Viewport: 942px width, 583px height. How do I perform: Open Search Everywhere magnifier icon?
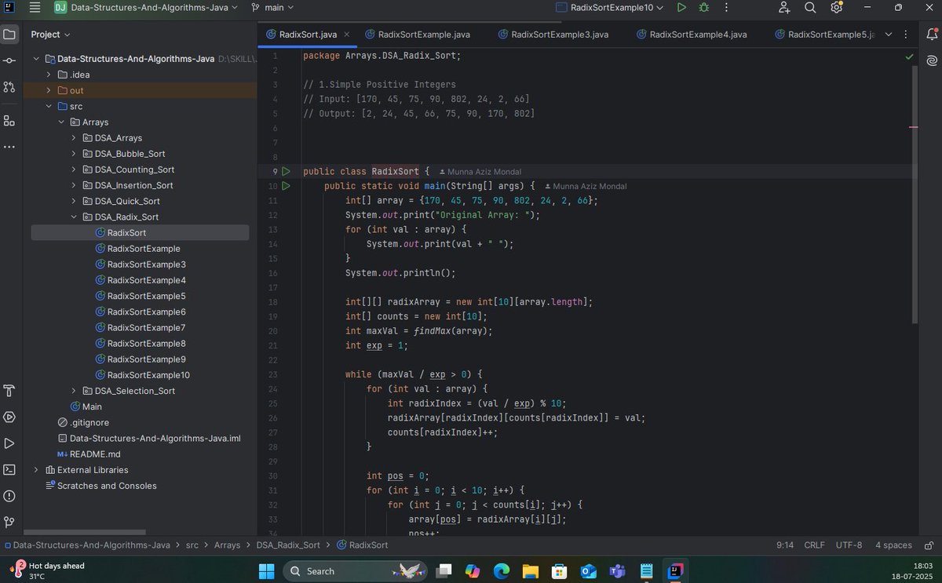[810, 8]
